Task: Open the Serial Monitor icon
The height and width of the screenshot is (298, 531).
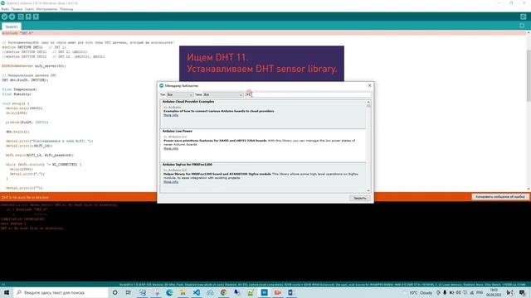Action: pyautogui.click(x=524, y=17)
